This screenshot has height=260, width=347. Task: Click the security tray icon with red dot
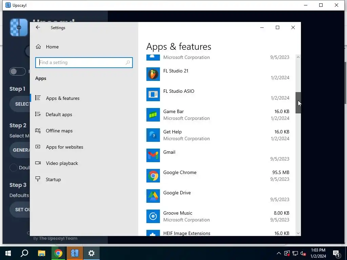(287, 253)
